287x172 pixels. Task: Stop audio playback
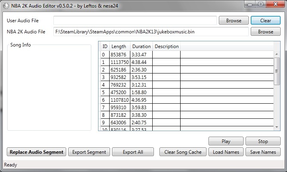pos(263,141)
